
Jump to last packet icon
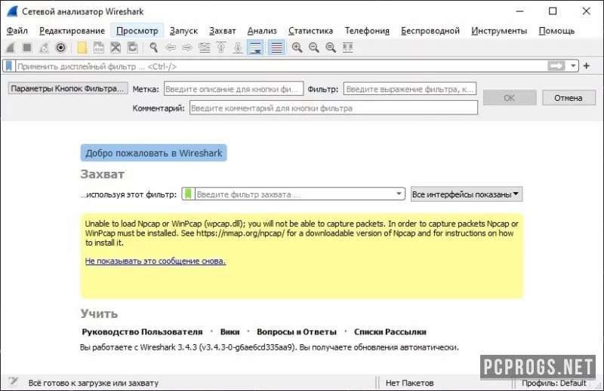point(238,47)
